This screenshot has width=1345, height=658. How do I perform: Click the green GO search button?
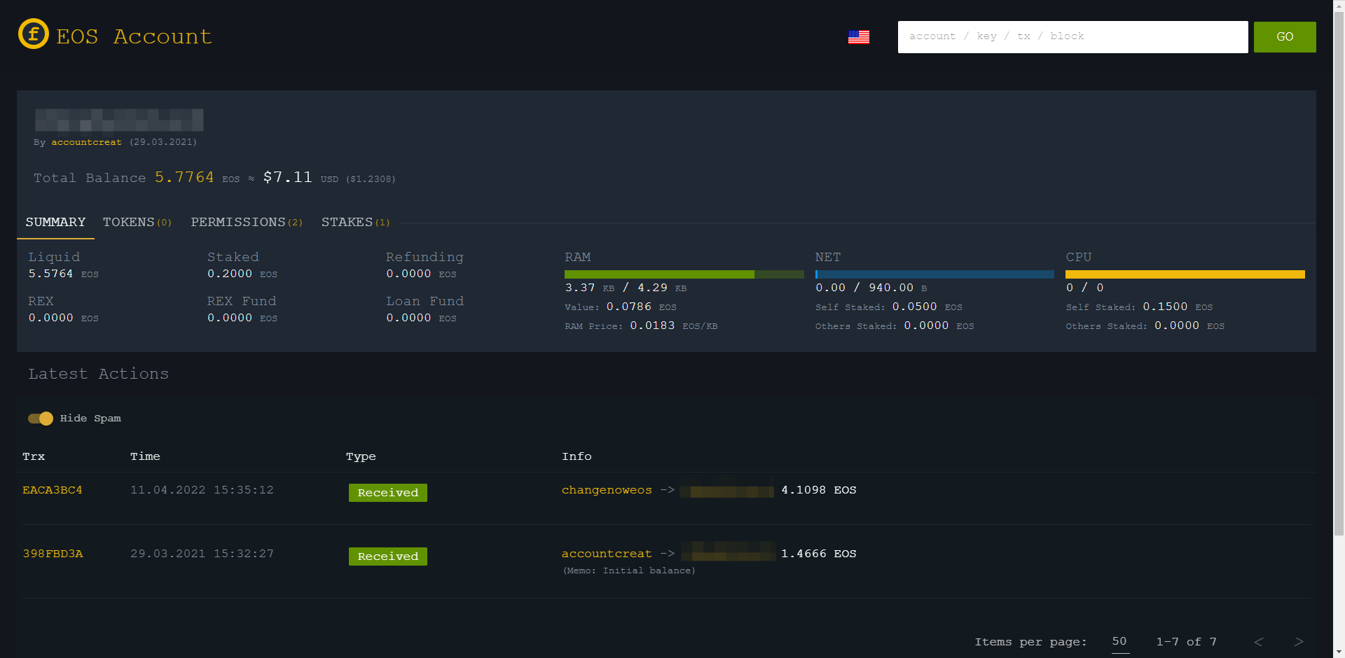tap(1285, 37)
